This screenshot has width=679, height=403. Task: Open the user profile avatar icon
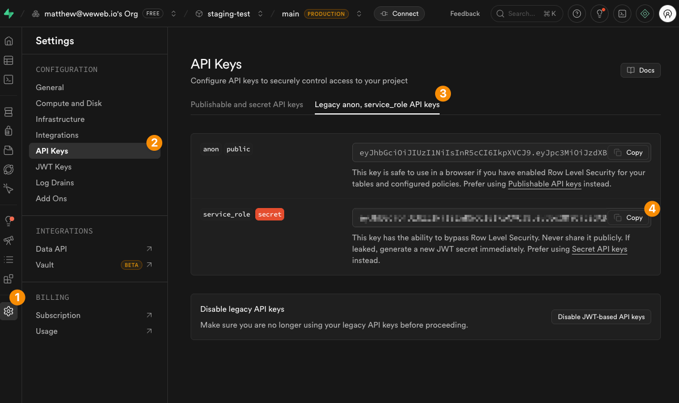pyautogui.click(x=667, y=14)
